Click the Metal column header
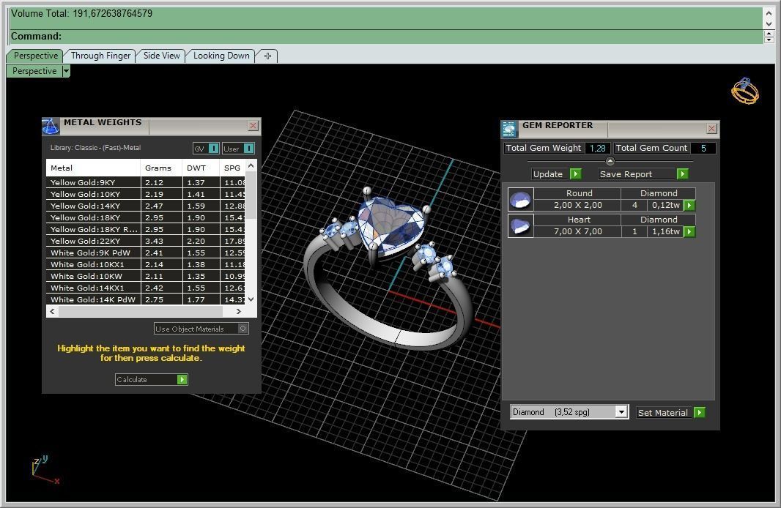This screenshot has height=508, width=781. 93,168
